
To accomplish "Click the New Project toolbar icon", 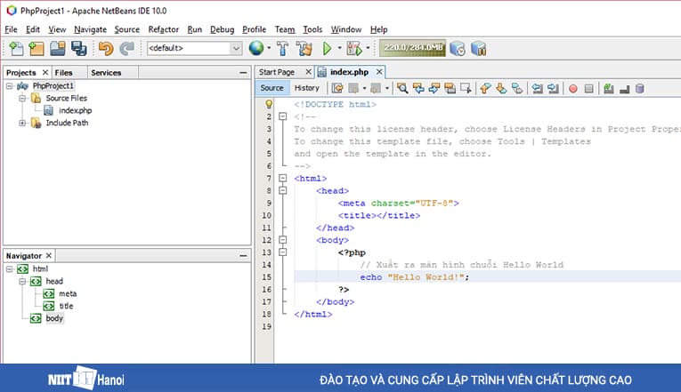I will (36, 48).
